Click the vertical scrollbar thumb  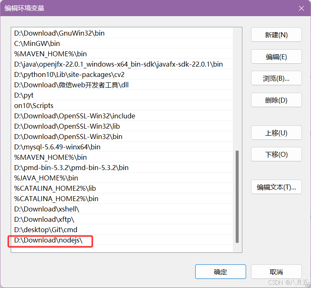pos(237,197)
